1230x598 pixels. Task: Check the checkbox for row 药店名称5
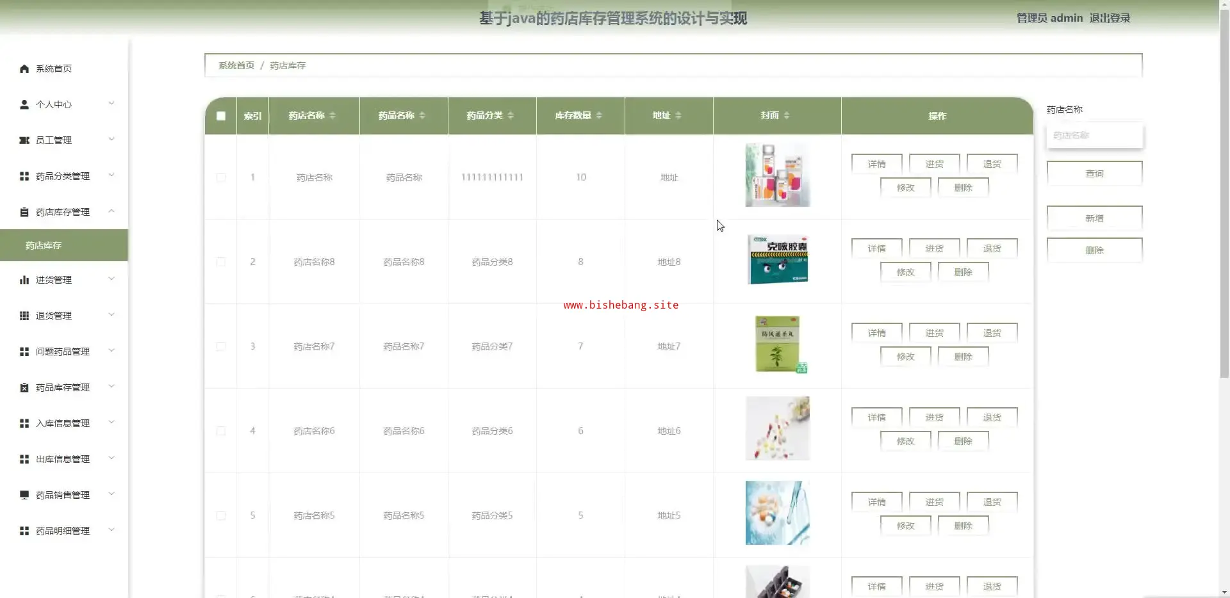[221, 515]
